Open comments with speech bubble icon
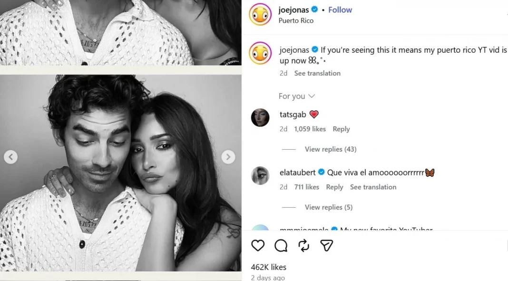This screenshot has height=281, width=508. [281, 245]
